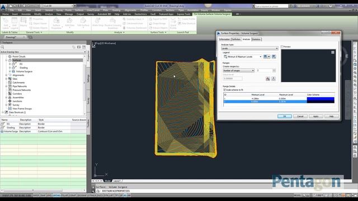Click the Add Labels ribbon icon

[x=6, y=21]
